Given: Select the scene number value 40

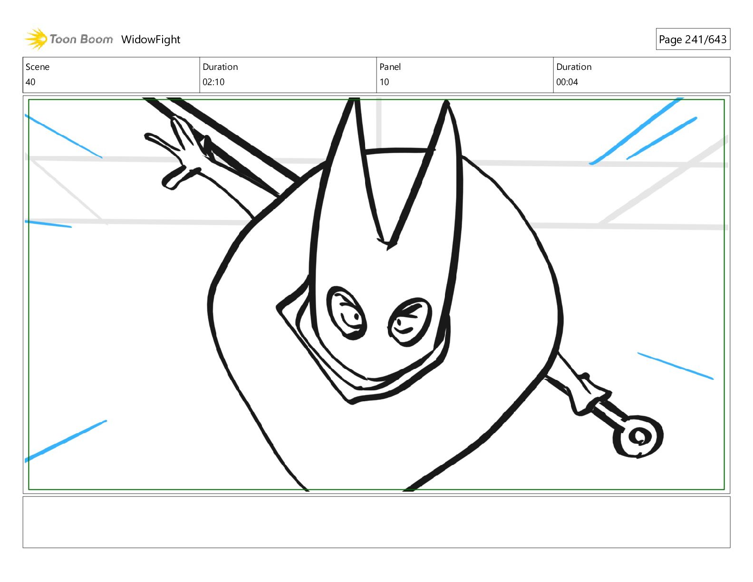Looking at the screenshot, I should (x=30, y=82).
